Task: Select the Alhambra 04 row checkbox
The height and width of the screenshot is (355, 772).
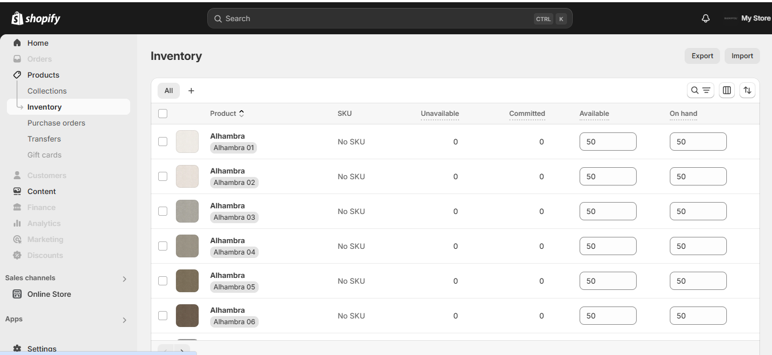Action: pos(163,246)
